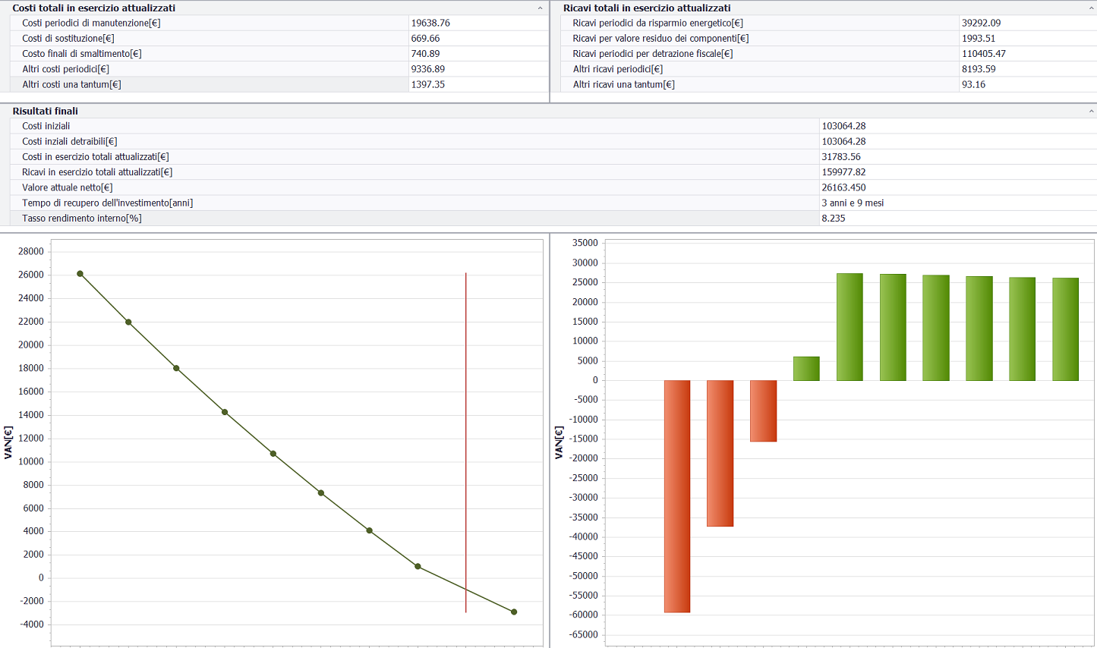Select the Altri ricavi una tantum row label

[623, 84]
